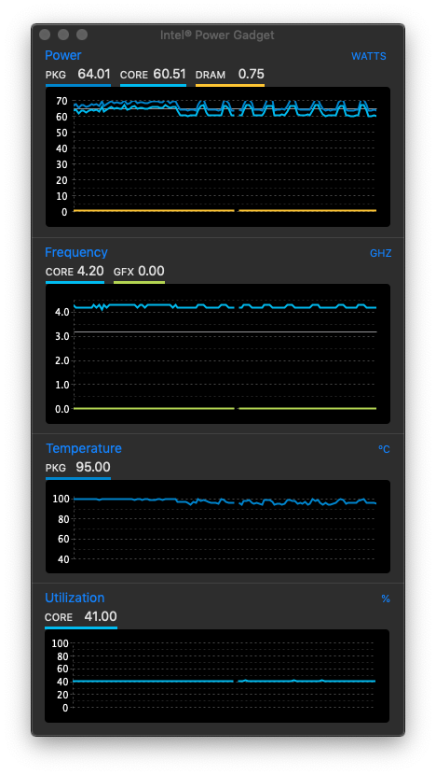Click the Power section heading
This screenshot has width=436, height=775.
(x=63, y=55)
